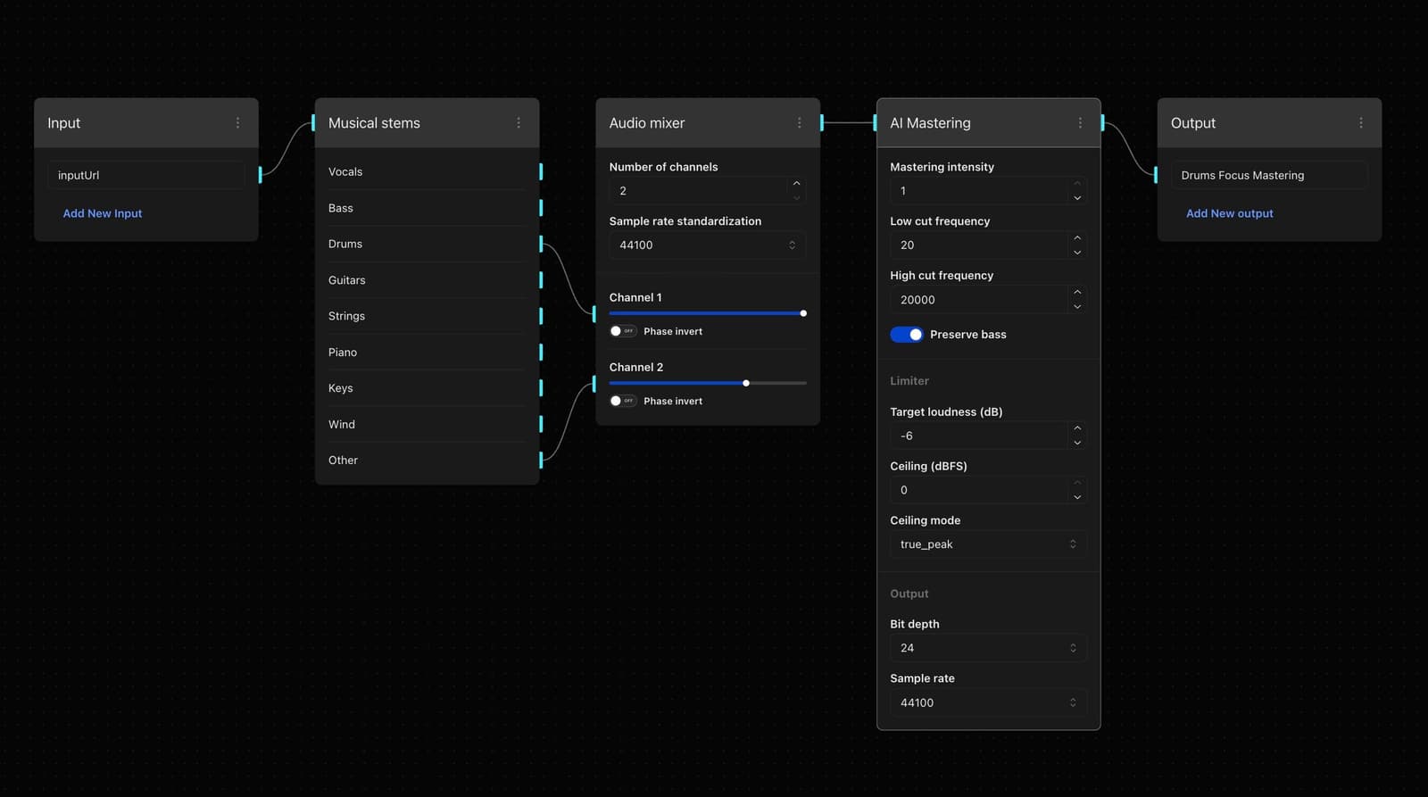Viewport: 1428px width, 797px height.
Task: Open the Ceiling mode dropdown
Action: coord(987,544)
